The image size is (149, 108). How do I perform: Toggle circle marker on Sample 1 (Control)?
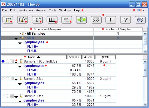(x=7, y=61)
